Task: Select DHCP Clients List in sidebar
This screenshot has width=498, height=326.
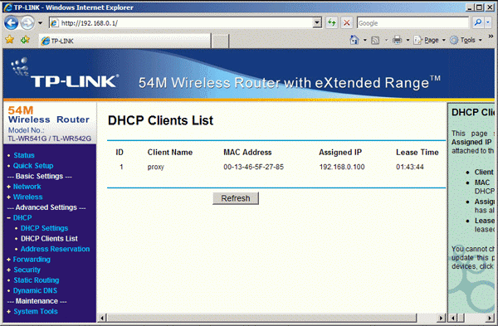Action: (49, 238)
